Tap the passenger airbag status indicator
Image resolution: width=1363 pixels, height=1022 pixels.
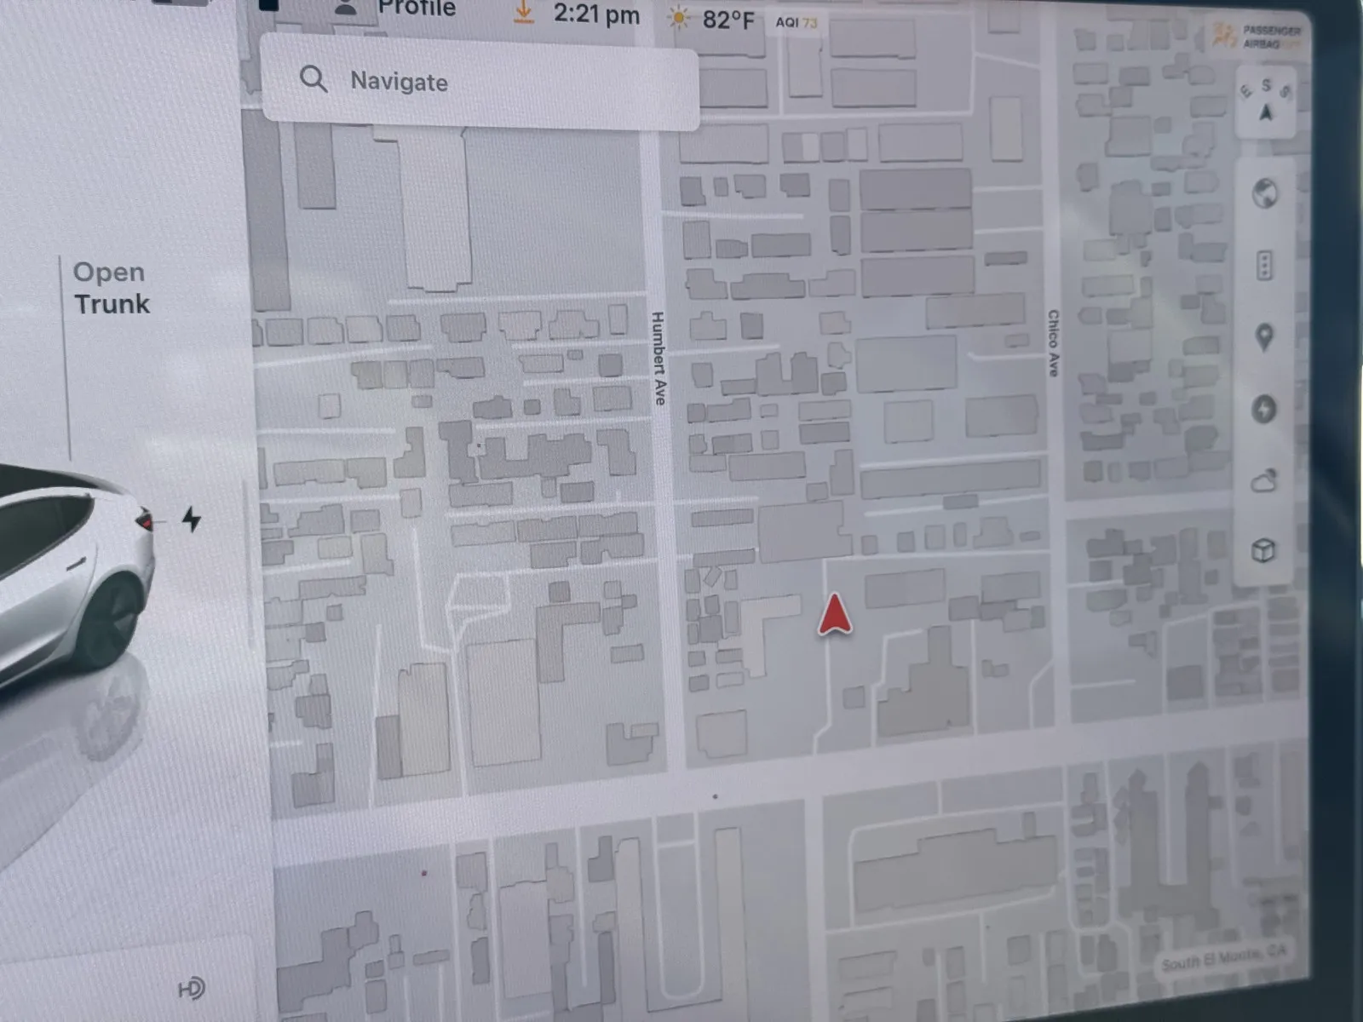1258,36
